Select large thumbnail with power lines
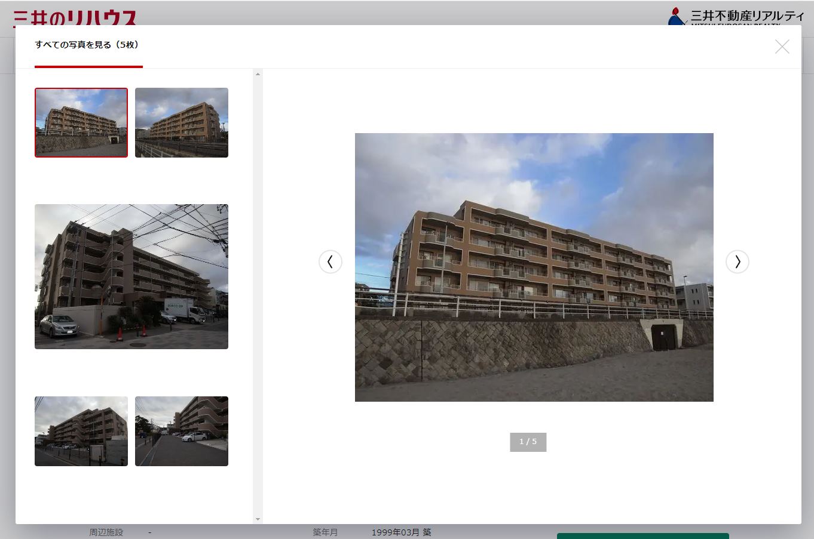This screenshot has width=814, height=539. [131, 276]
